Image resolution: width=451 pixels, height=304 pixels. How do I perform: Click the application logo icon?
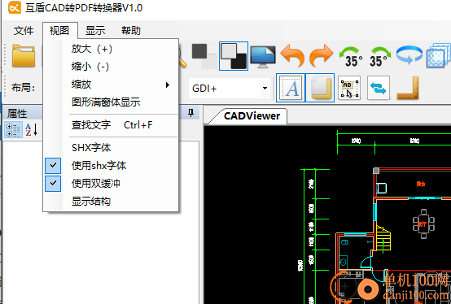(15, 8)
